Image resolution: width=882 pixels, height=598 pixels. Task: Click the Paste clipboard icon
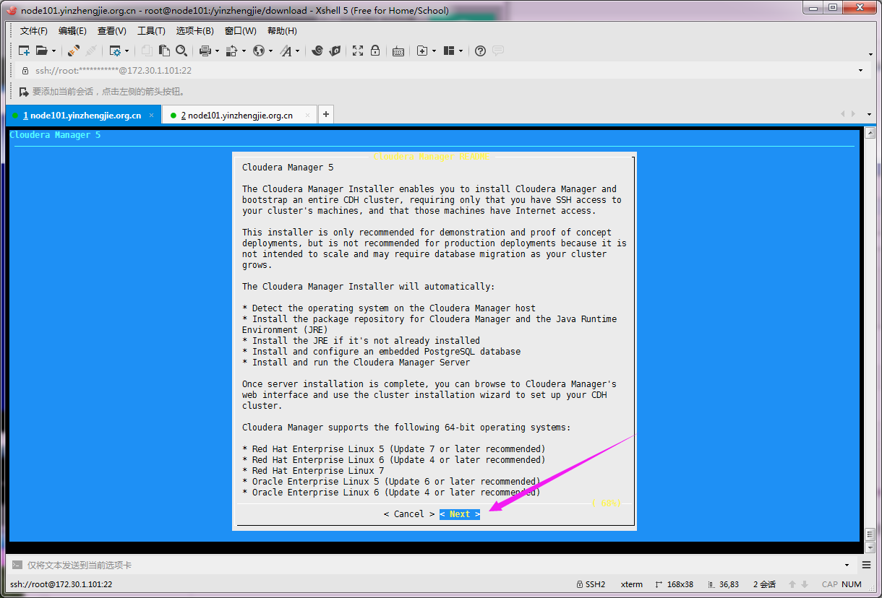(x=164, y=51)
